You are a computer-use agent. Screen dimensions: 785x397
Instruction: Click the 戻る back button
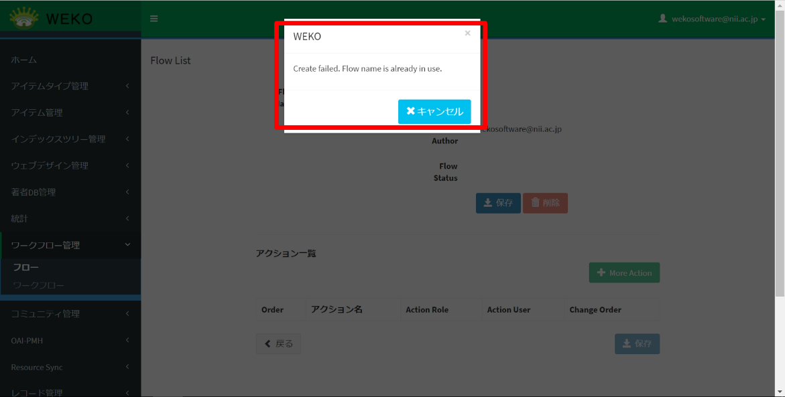tap(278, 344)
